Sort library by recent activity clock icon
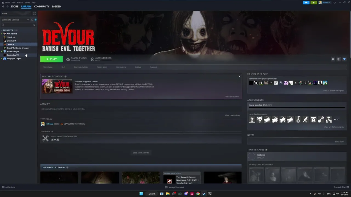This screenshot has width=351, height=197. point(32,20)
